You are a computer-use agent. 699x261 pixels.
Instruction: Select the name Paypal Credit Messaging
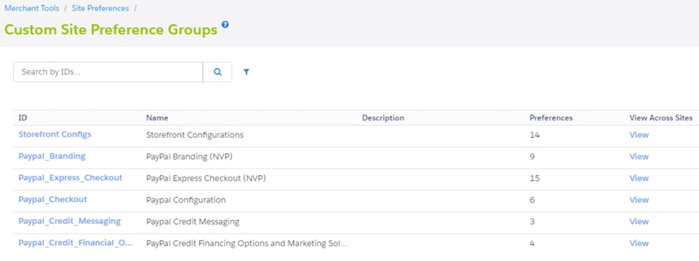coord(193,222)
